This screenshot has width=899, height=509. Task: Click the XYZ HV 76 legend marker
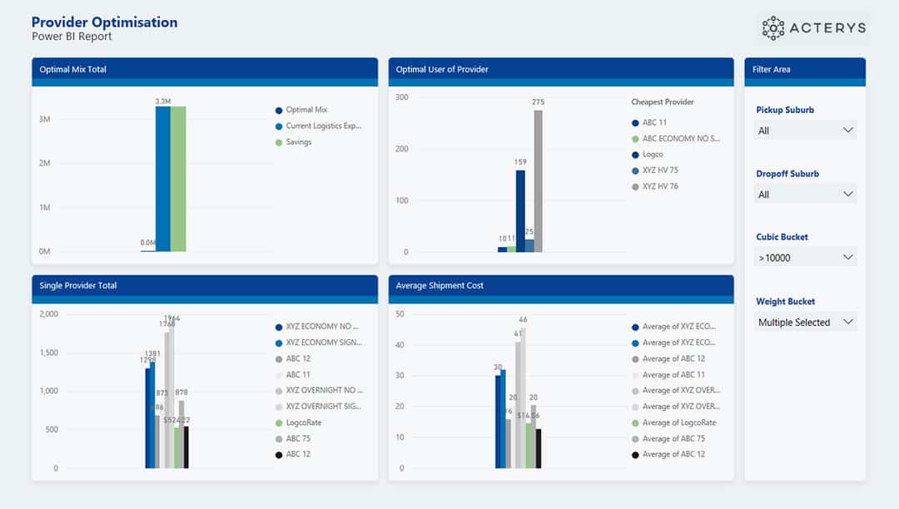(635, 186)
